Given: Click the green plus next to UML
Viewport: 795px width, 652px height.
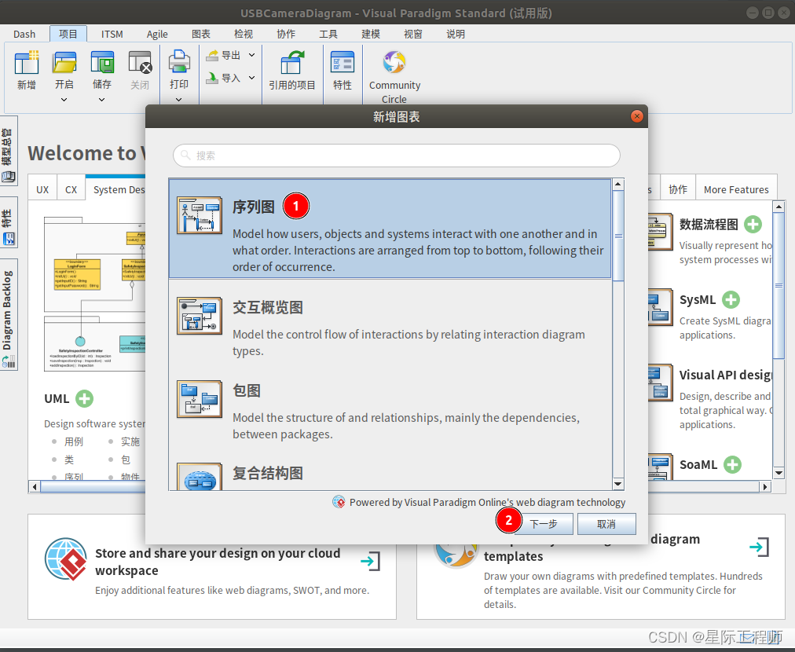Looking at the screenshot, I should click(85, 398).
